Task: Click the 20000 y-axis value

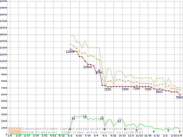Action: point(4,1)
